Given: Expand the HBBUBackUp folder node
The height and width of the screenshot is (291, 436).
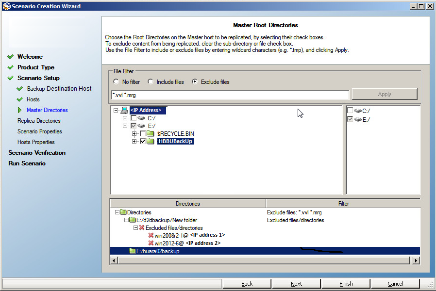Looking at the screenshot, I should click(x=134, y=141).
